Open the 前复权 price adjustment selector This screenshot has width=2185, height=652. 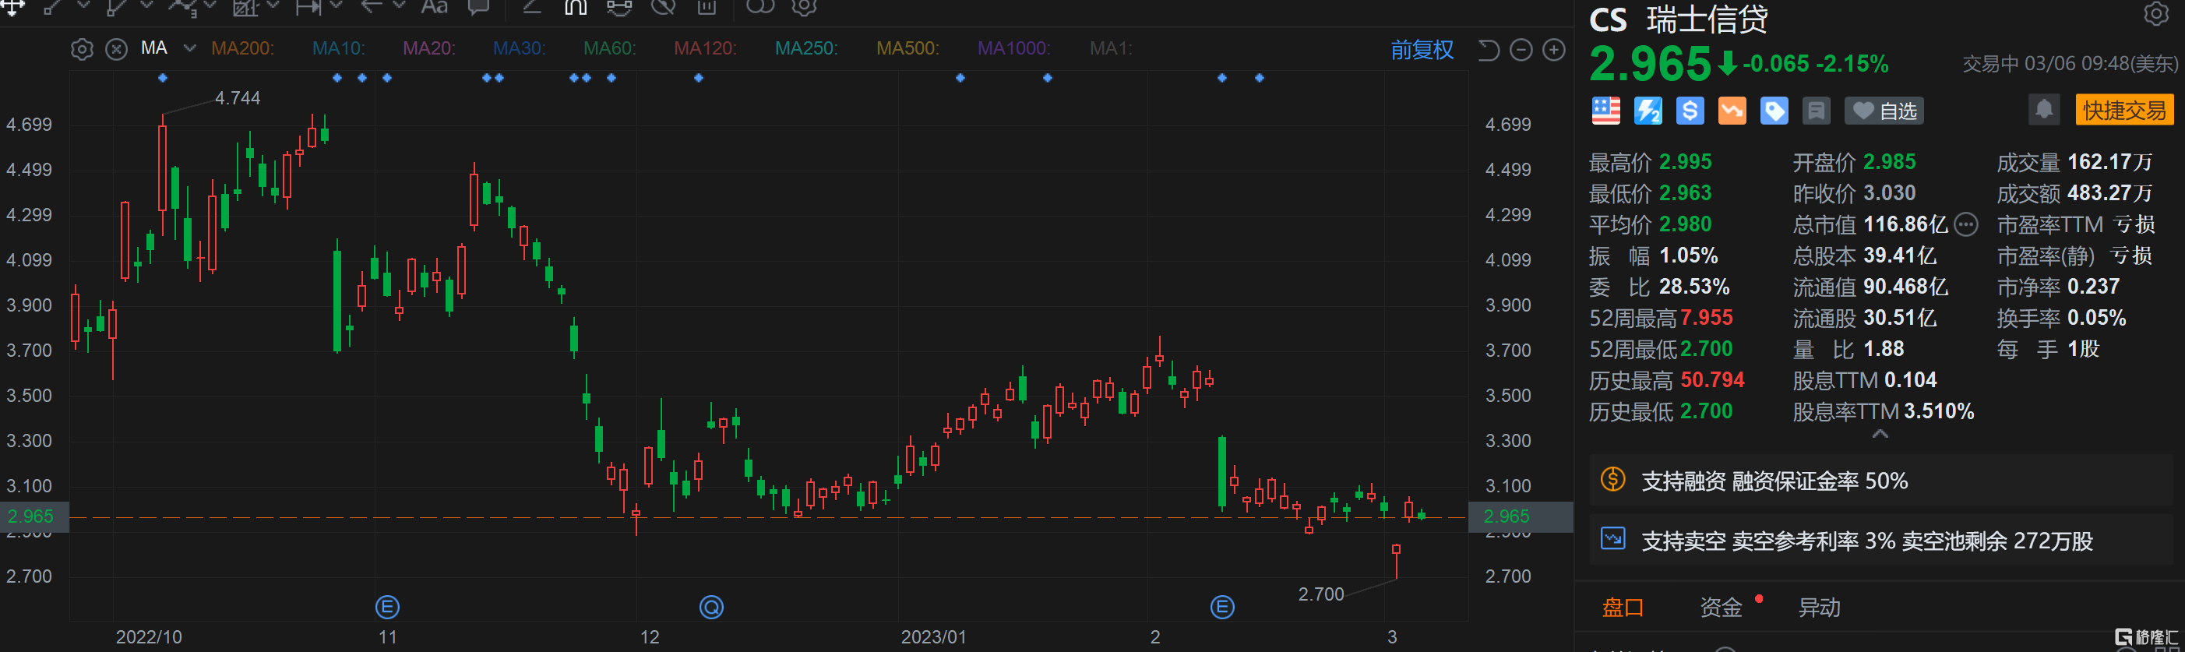pyautogui.click(x=1422, y=50)
